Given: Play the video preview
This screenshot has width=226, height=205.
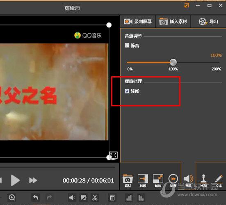Looking at the screenshot, I should click(x=15, y=180).
